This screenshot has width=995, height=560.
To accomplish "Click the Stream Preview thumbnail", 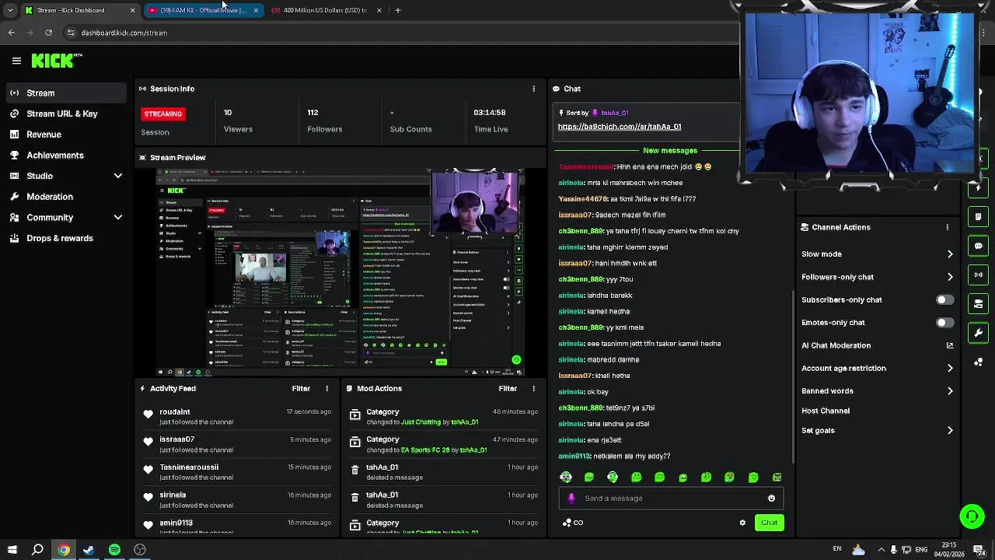I will click(340, 272).
